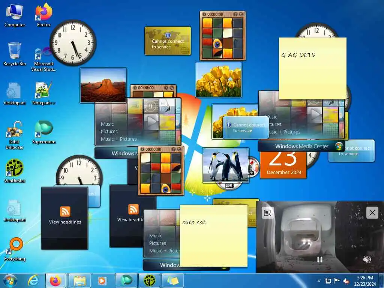Viewport: 384px width, 288px height.
Task: Click the info icon on the gold currency gadget
Action: click(168, 35)
